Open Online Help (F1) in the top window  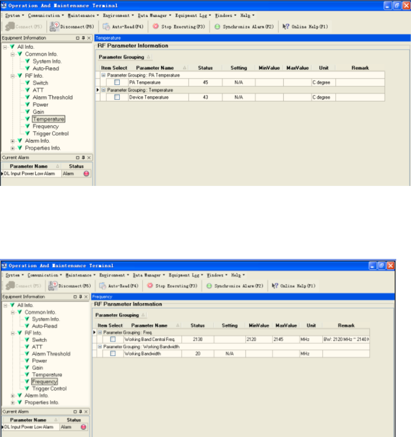pyautogui.click(x=305, y=26)
